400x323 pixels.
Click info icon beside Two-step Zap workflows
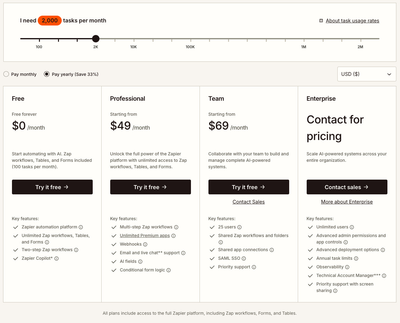76,250
